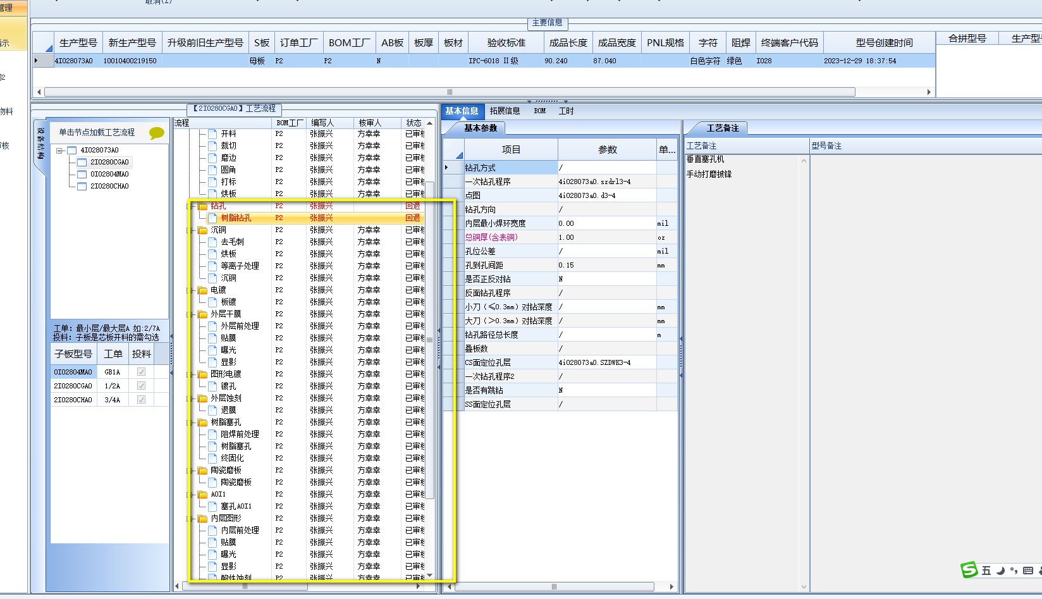Click the document icon beside 开料
The height and width of the screenshot is (599, 1042).
tap(213, 134)
